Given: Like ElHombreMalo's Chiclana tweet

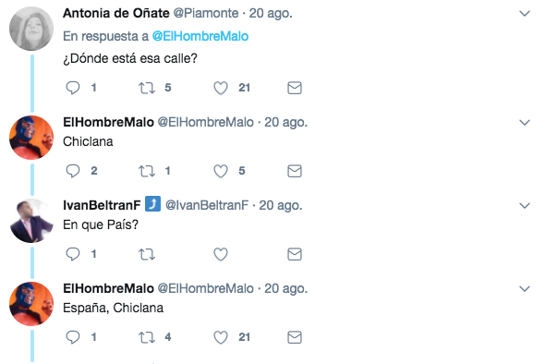Looking at the screenshot, I should click(x=221, y=171).
